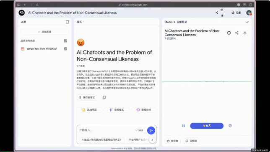The height and width of the screenshot is (152, 270).
Task: Click the green audio waveform line
Action: click(x=207, y=82)
